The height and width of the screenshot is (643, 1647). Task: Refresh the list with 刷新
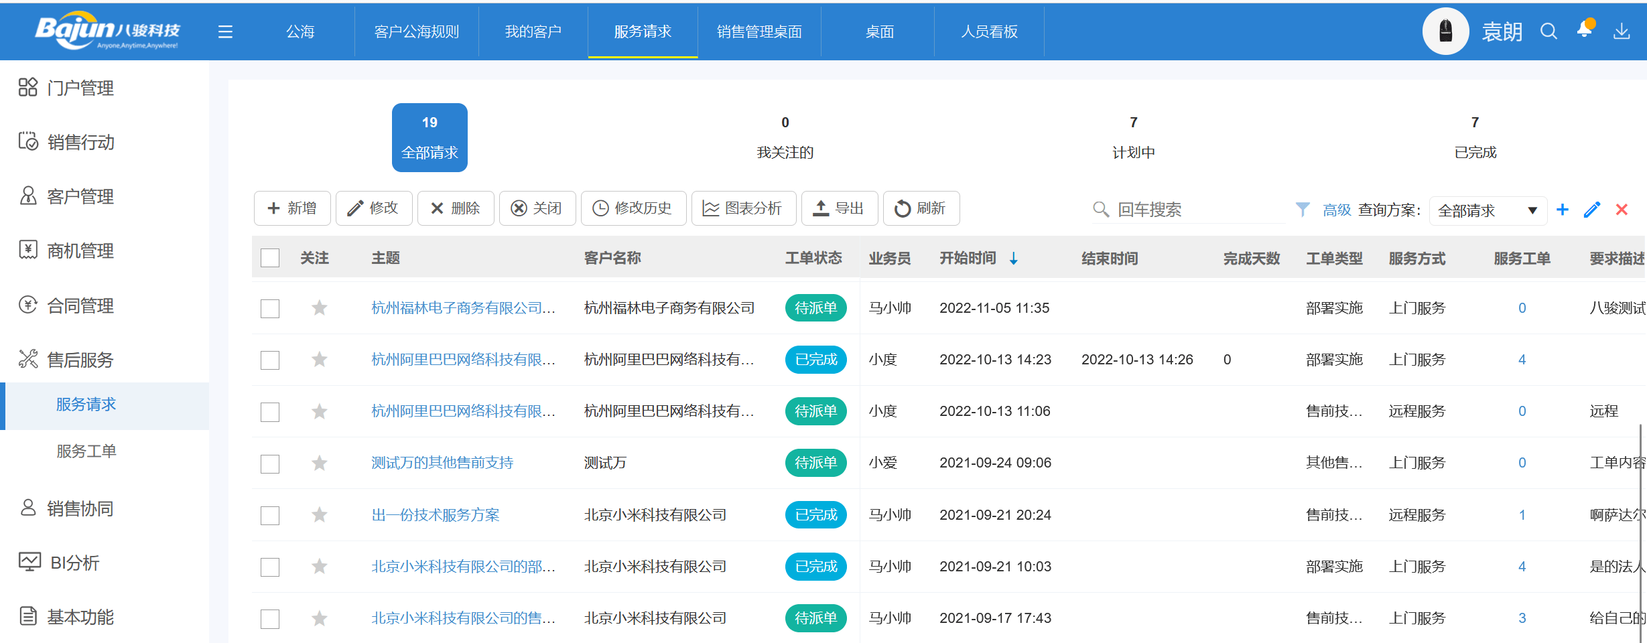click(x=921, y=208)
